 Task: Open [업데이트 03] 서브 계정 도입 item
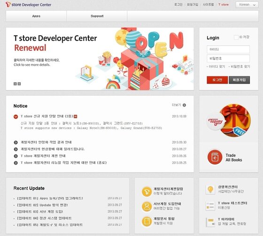tap(40, 212)
